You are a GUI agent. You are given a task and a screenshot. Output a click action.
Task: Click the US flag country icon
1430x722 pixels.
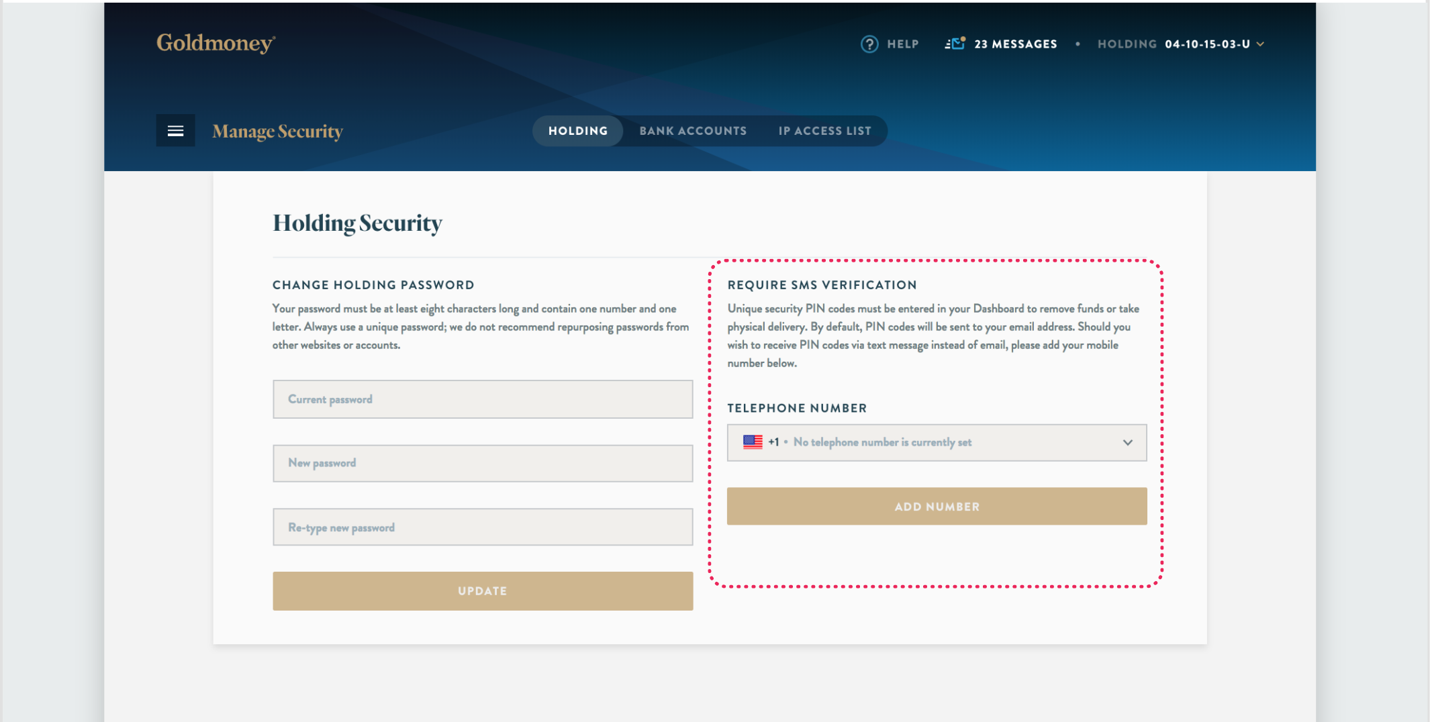pyautogui.click(x=753, y=442)
